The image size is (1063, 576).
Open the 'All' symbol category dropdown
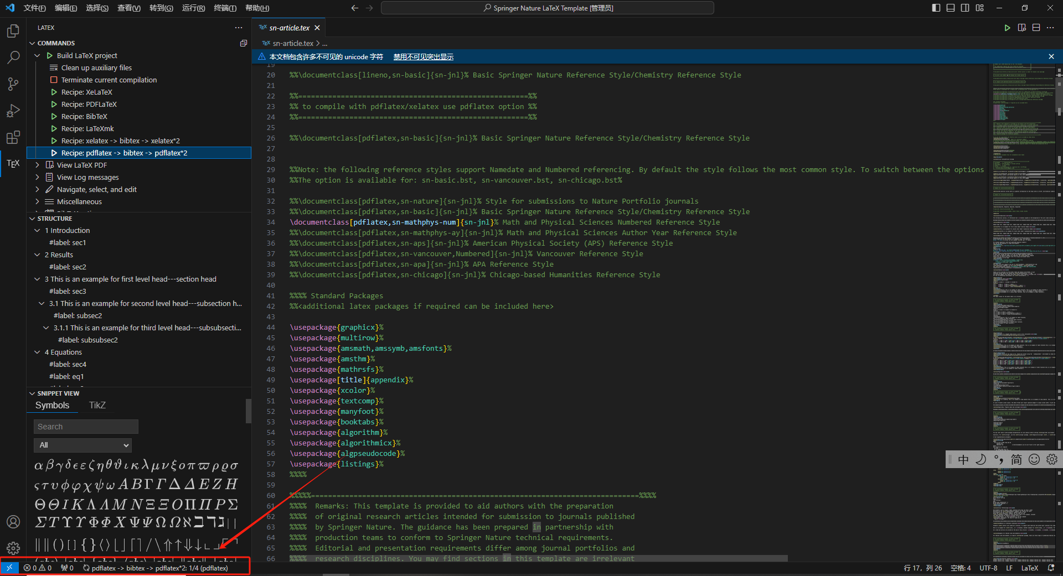[82, 445]
